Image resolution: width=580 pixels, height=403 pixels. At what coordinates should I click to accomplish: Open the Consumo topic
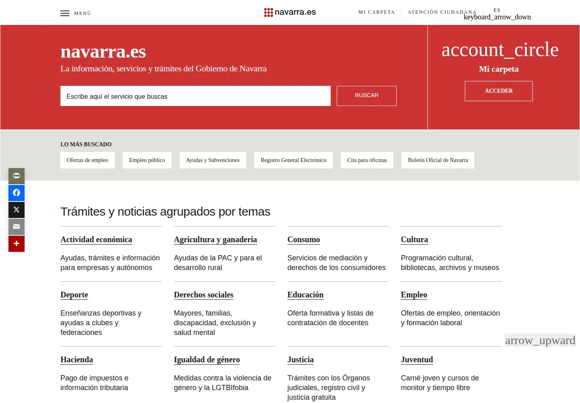tap(304, 239)
